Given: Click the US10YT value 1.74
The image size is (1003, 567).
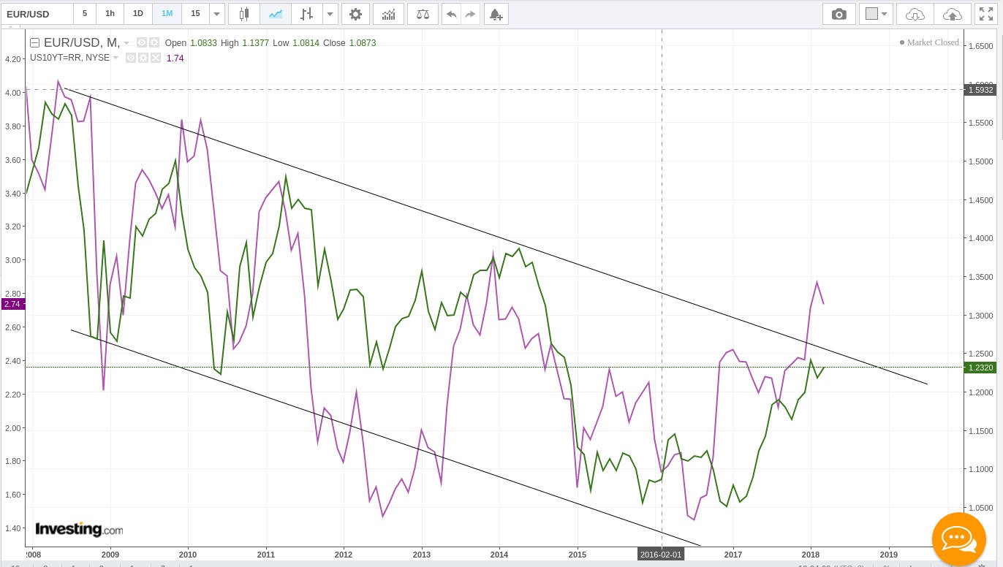Looking at the screenshot, I should click(x=175, y=58).
